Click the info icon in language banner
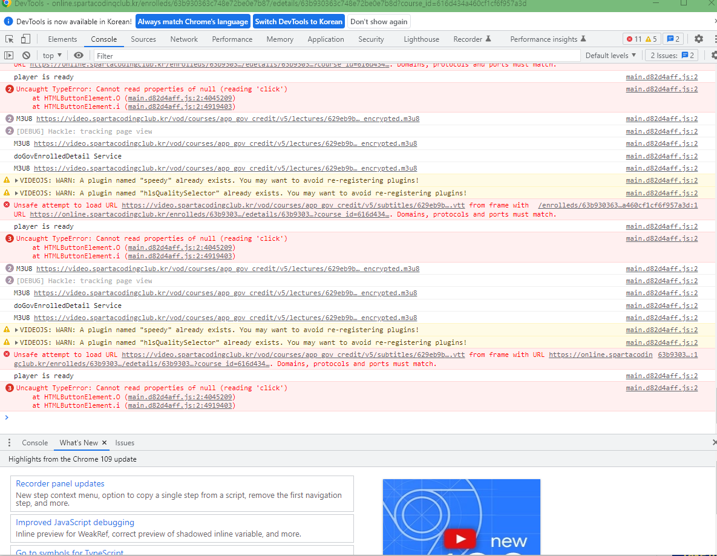The width and height of the screenshot is (717, 556). [x=8, y=21]
